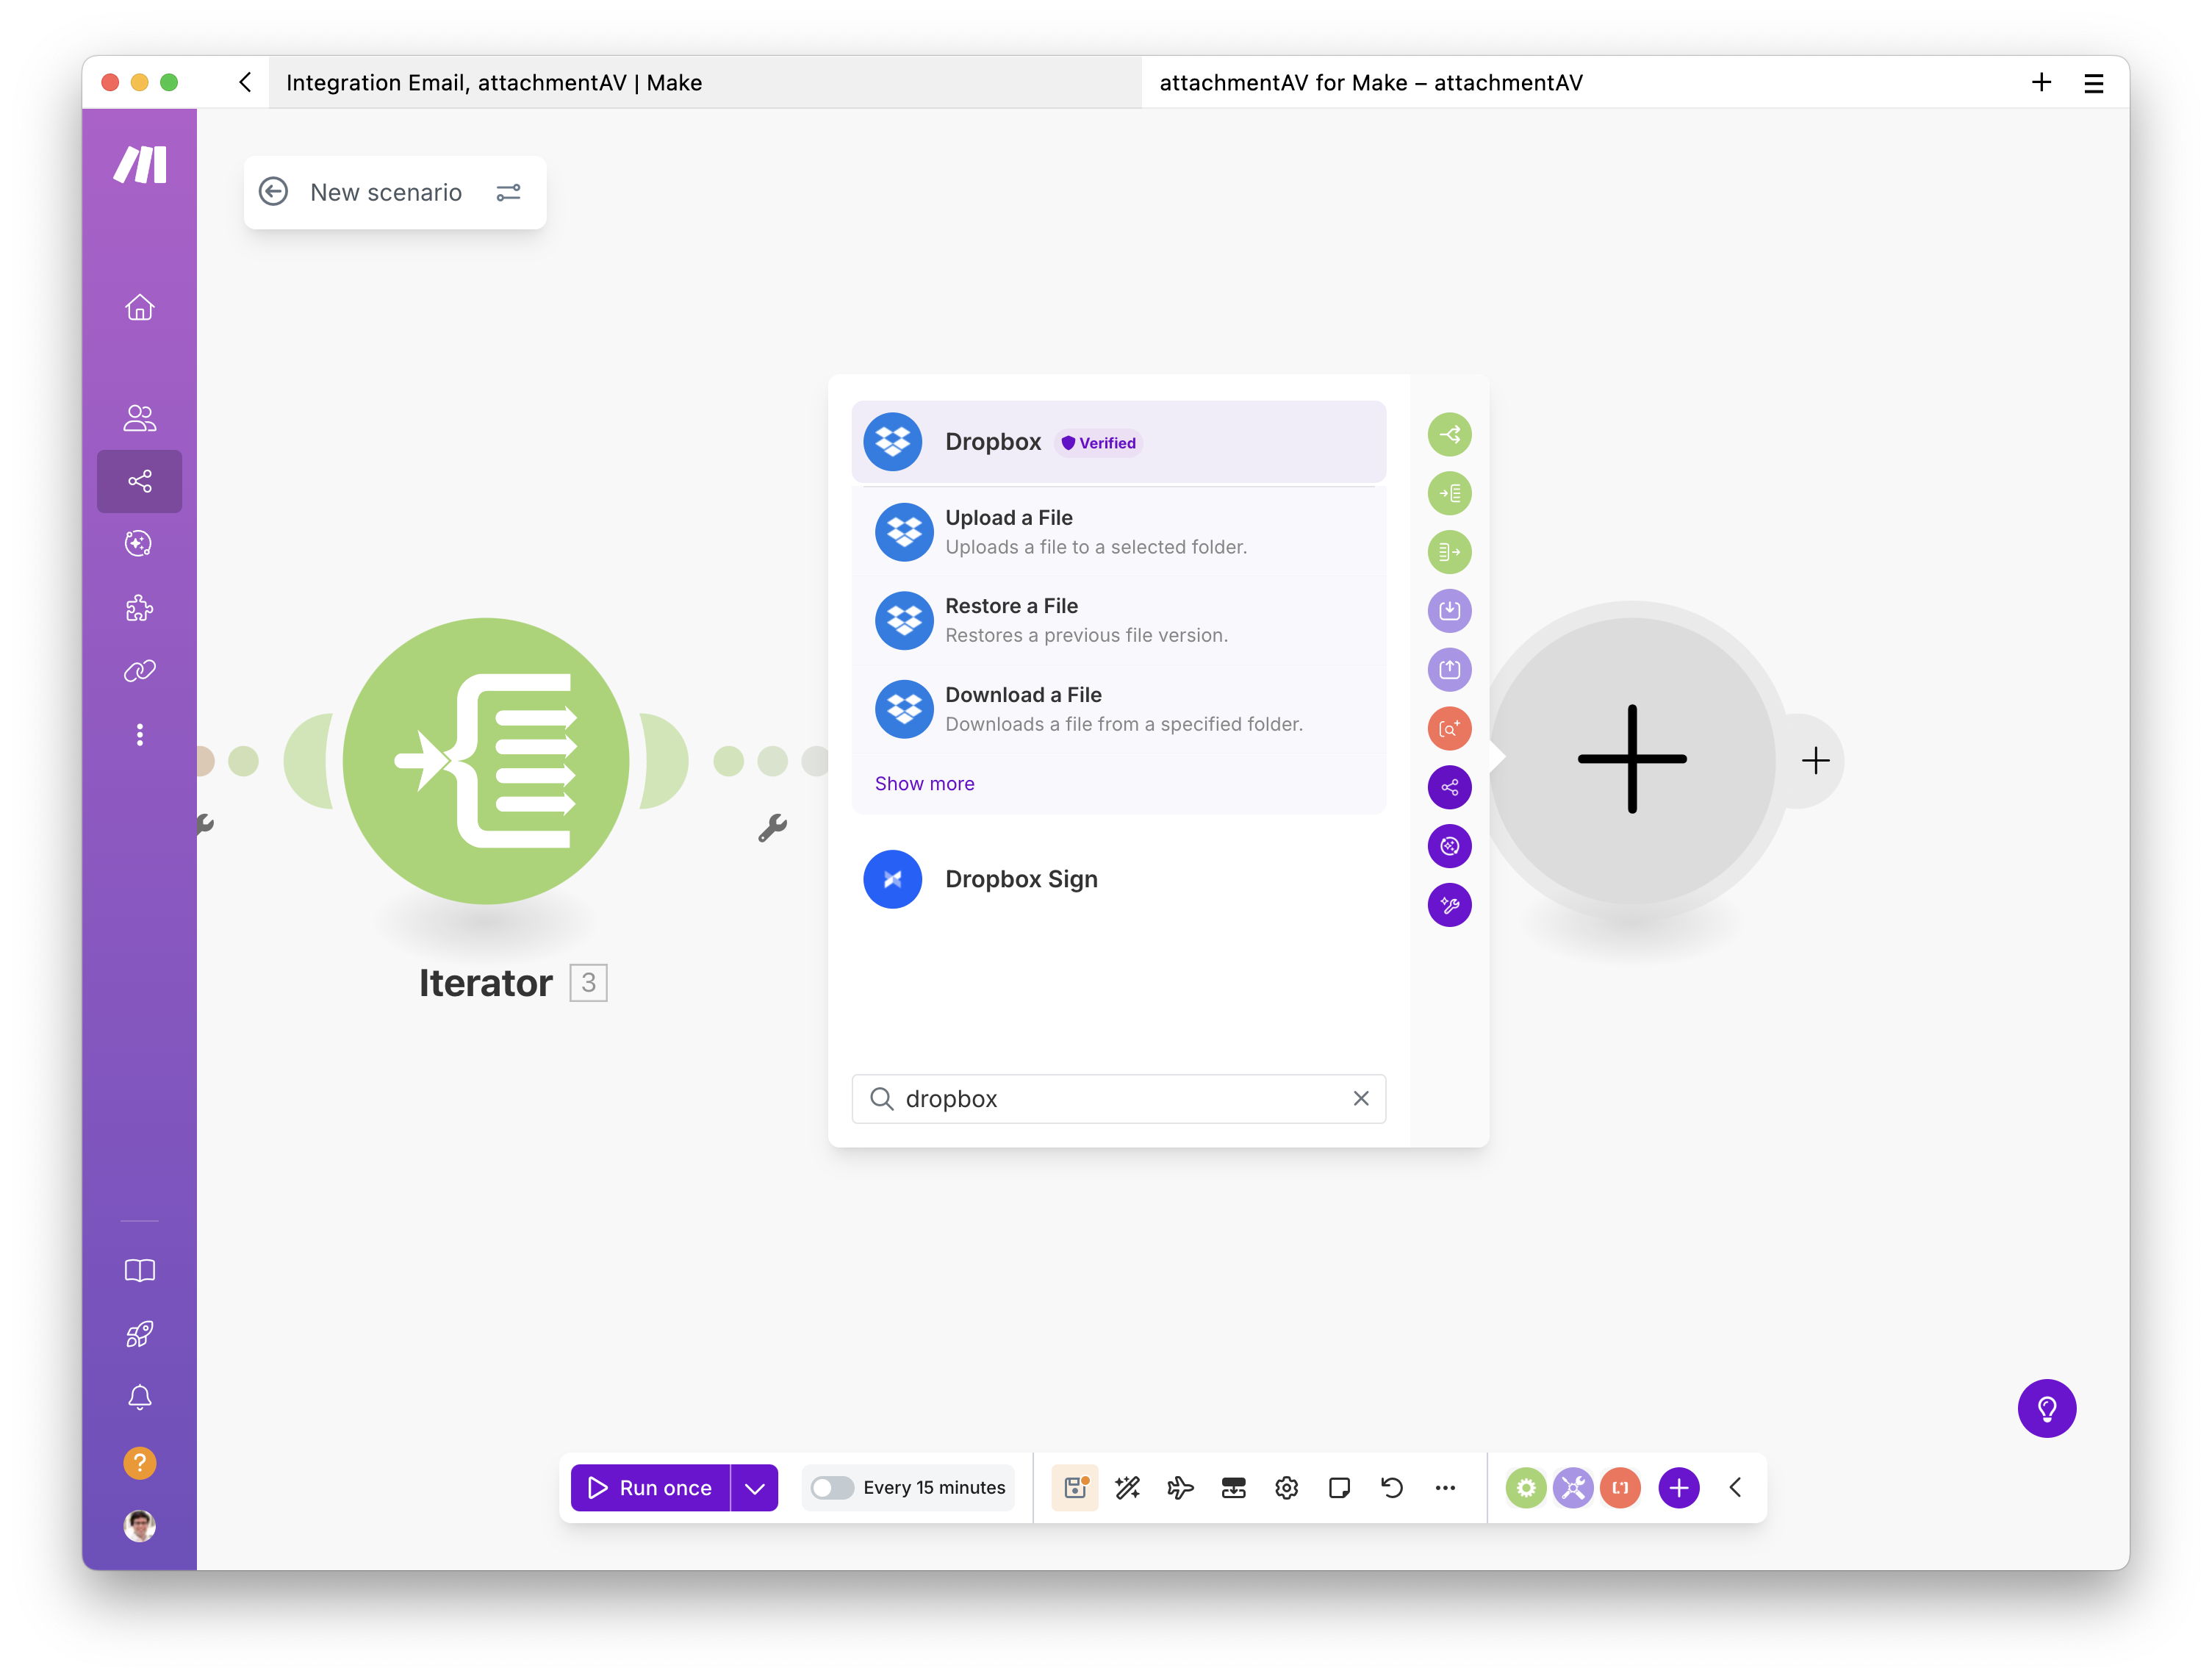Open Connections via the link icon
Viewport: 2212px width, 1679px height.
140,670
